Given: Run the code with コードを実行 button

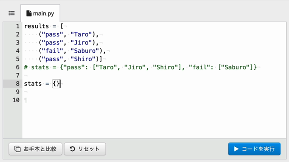Looking at the screenshot, I should point(254,149).
